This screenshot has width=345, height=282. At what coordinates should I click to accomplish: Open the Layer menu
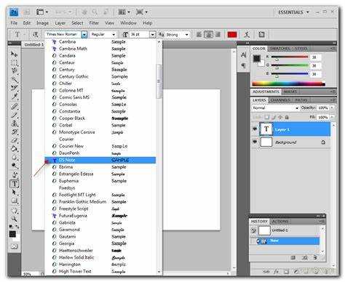(60, 23)
